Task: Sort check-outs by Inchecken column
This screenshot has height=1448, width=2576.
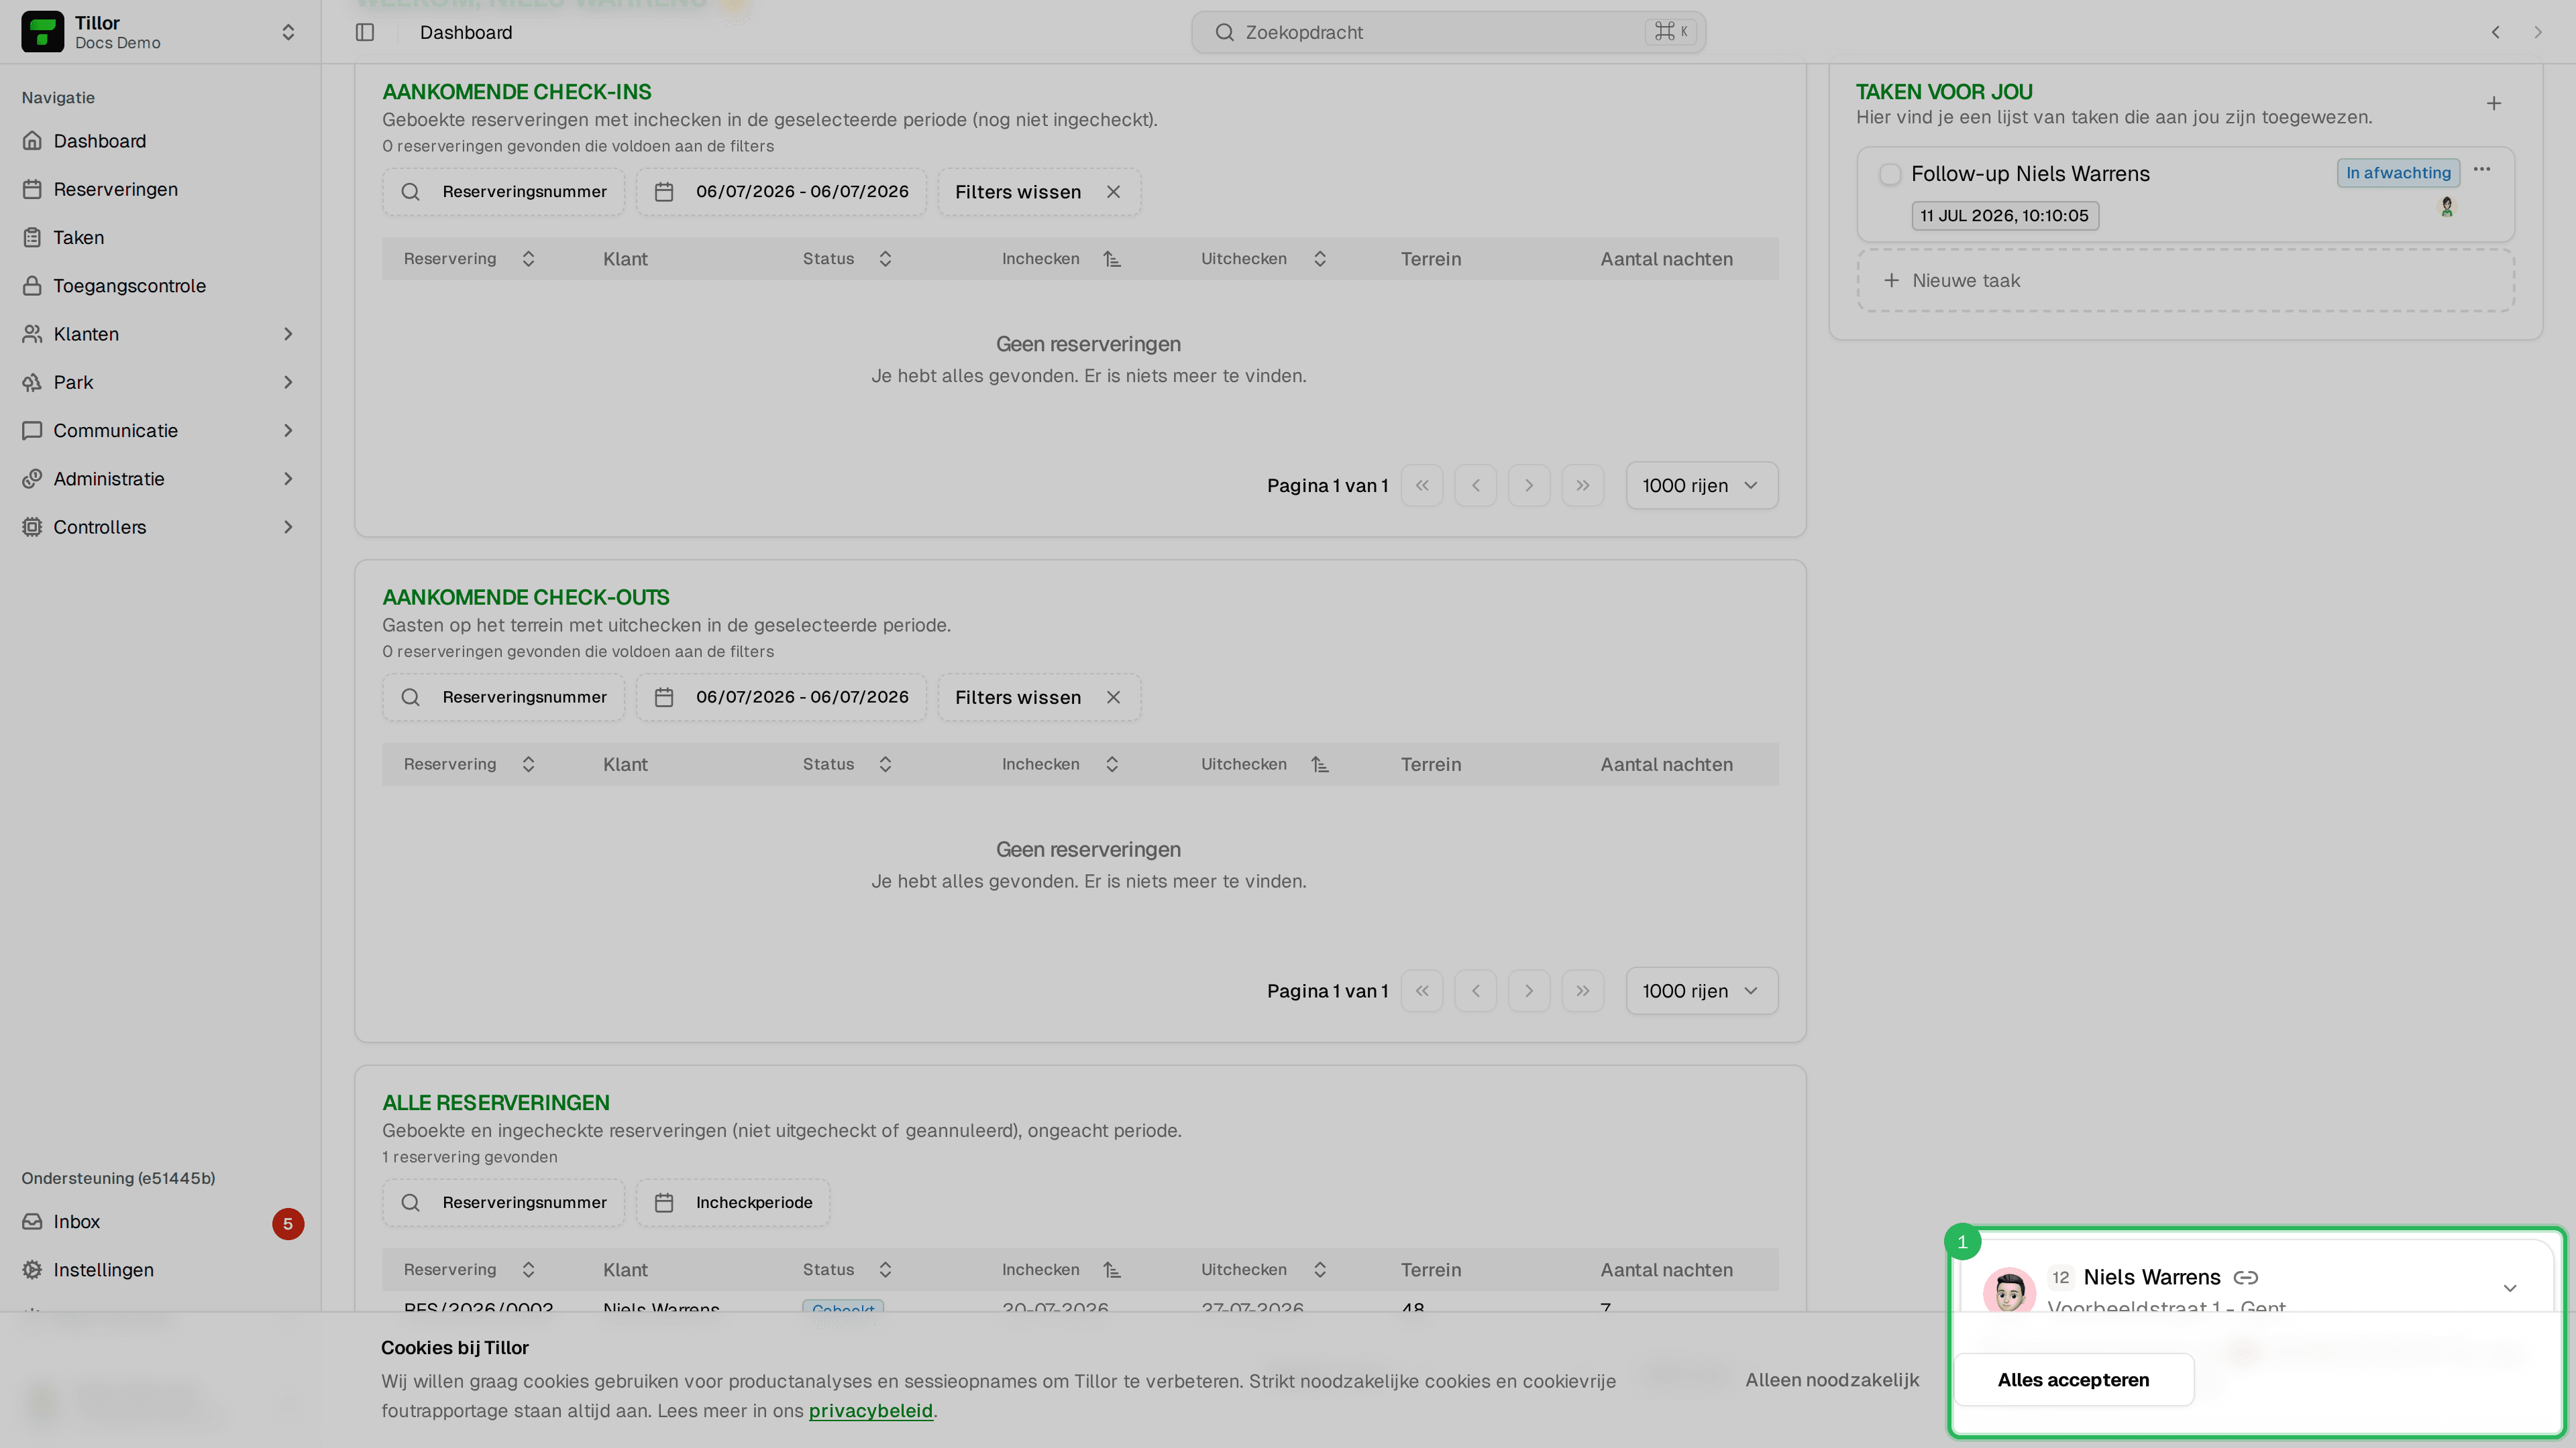Action: (x=1061, y=764)
